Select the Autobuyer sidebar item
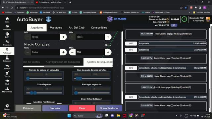The image size is (212, 119). [x=7, y=51]
